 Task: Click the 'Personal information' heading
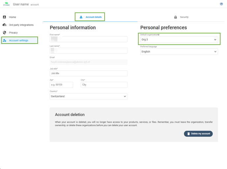click(x=73, y=28)
